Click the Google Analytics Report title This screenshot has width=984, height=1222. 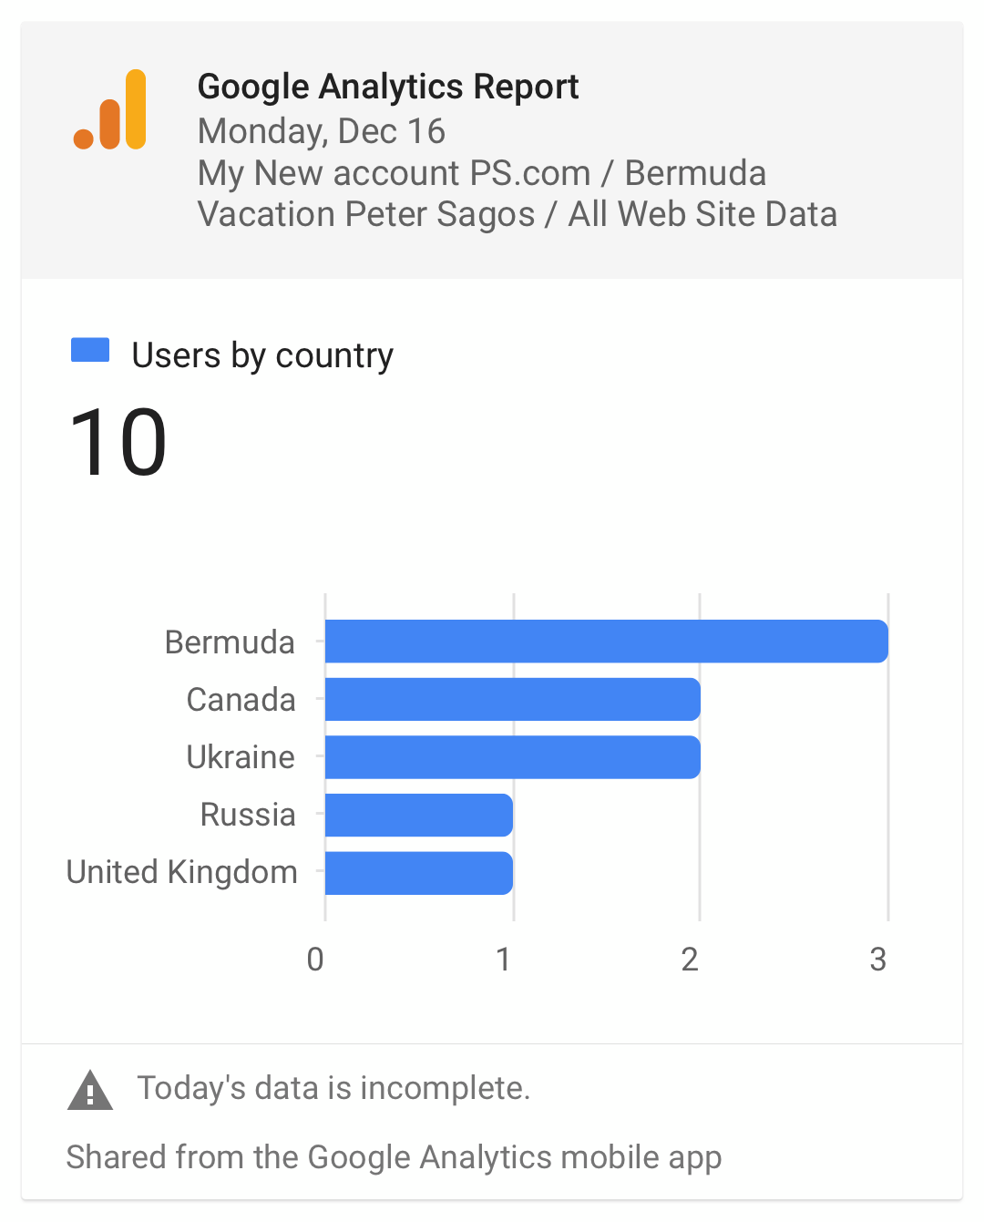(388, 87)
